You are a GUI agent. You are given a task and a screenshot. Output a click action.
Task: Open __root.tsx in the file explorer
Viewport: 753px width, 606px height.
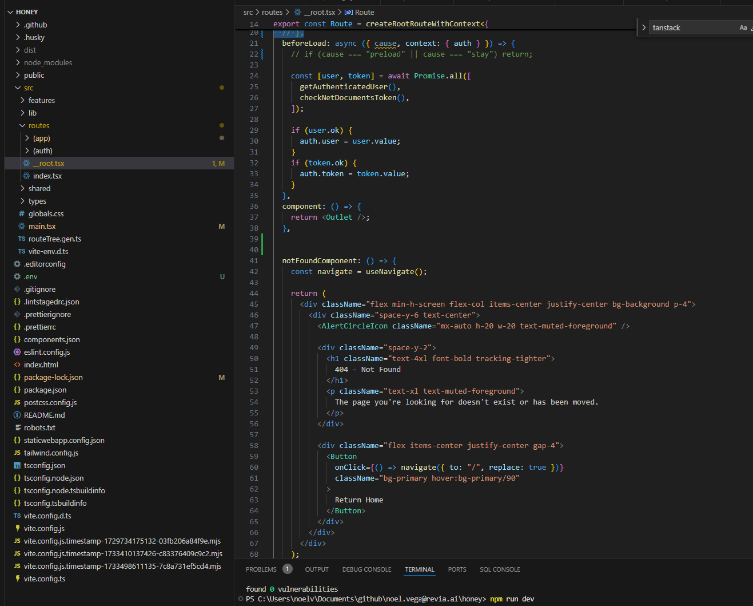pos(119,163)
